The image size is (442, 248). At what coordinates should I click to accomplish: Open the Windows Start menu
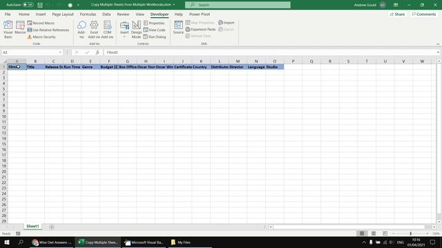tap(7, 242)
